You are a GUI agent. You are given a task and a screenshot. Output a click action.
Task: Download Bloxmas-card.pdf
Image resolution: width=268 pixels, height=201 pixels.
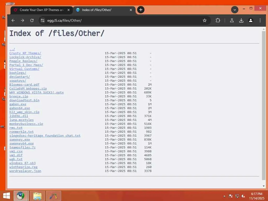point(24,85)
